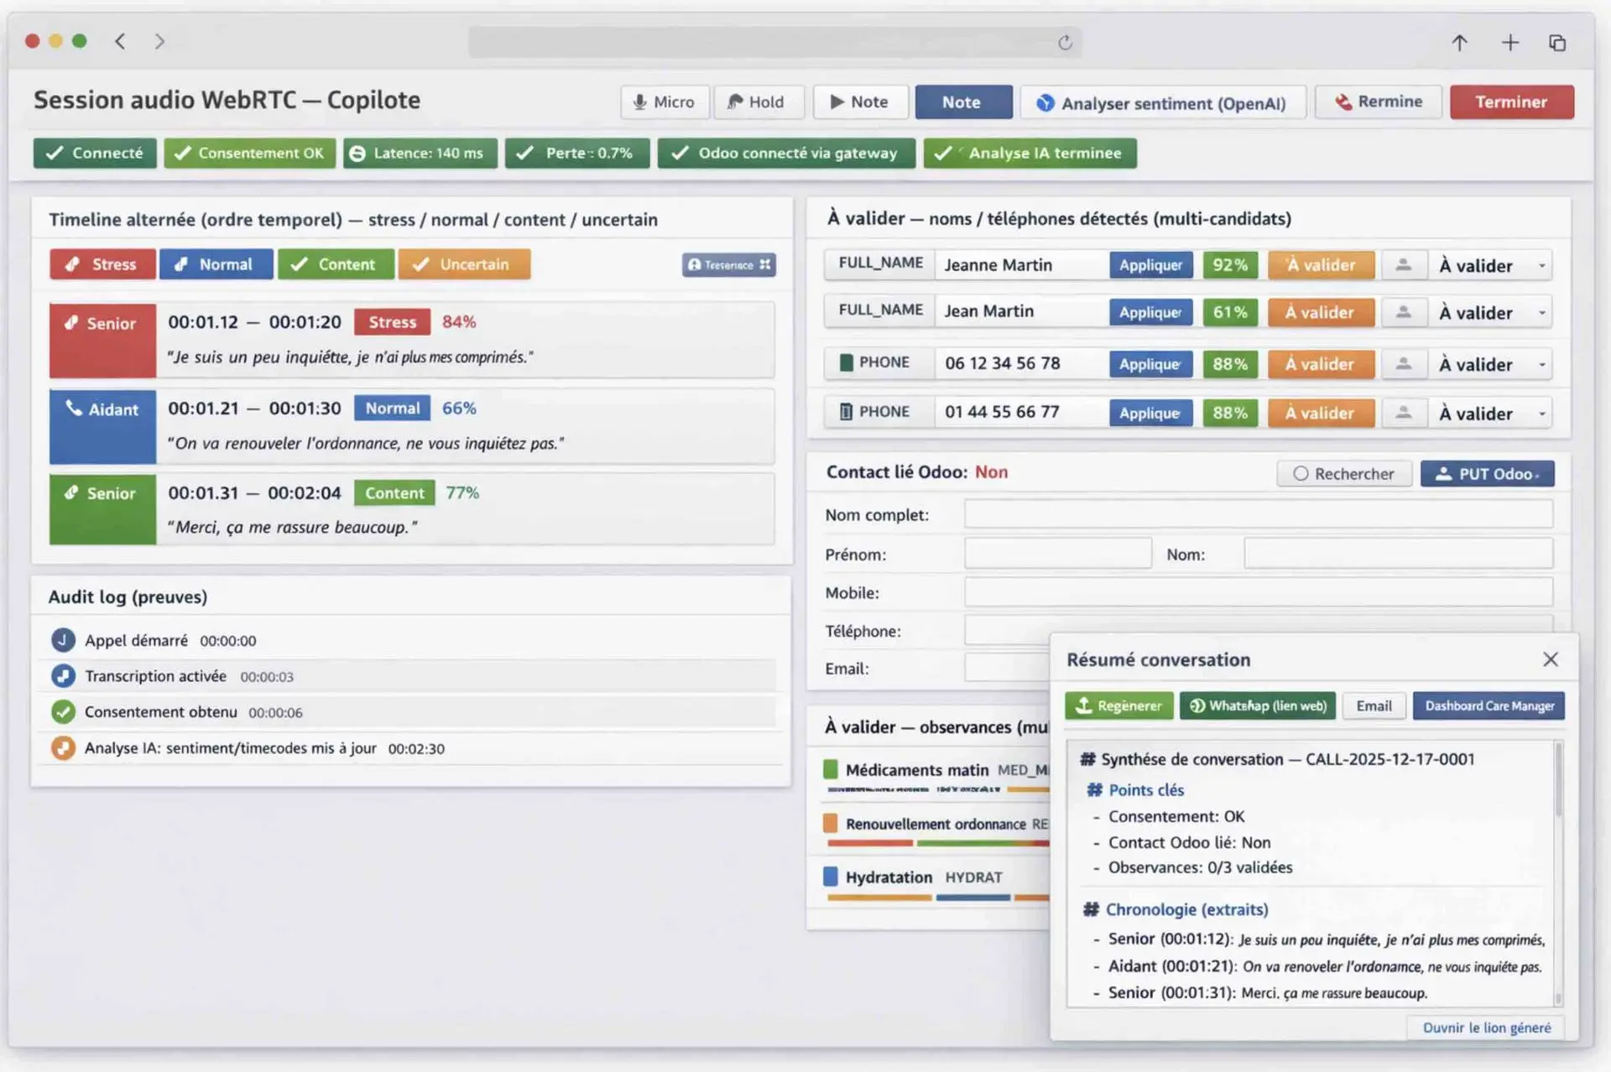Click the Hydratation blue color swatch
The height and width of the screenshot is (1072, 1611).
click(x=831, y=877)
